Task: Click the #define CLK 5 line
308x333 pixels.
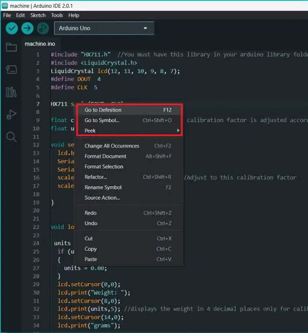Action: pyautogui.click(x=74, y=88)
